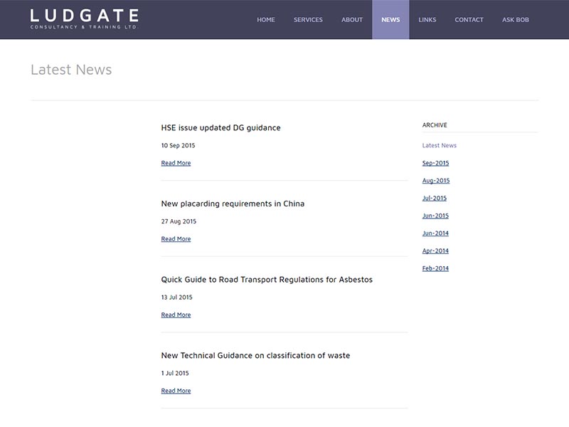Go to the Contact page
The image size is (569, 427).
point(469,20)
